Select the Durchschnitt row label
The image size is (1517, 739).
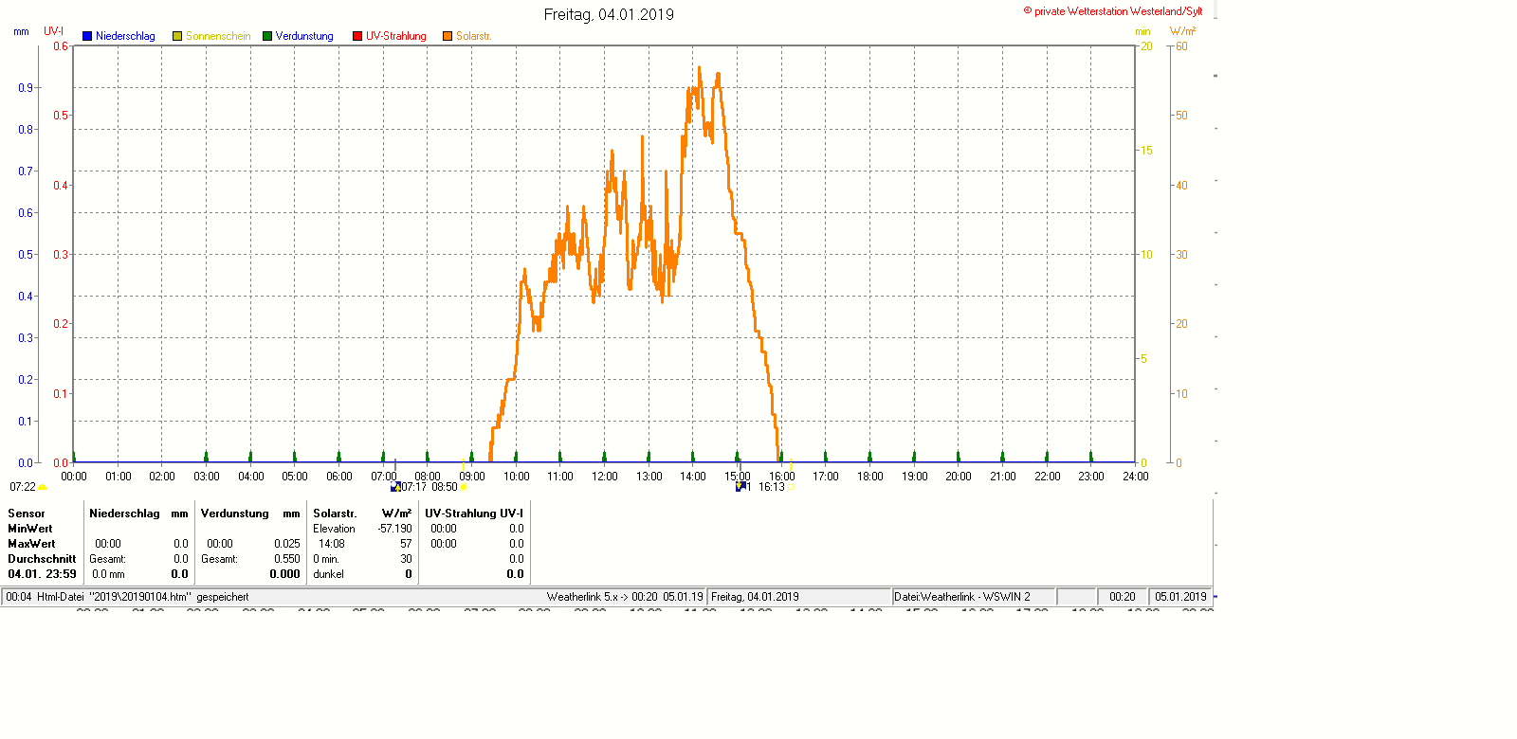click(42, 559)
